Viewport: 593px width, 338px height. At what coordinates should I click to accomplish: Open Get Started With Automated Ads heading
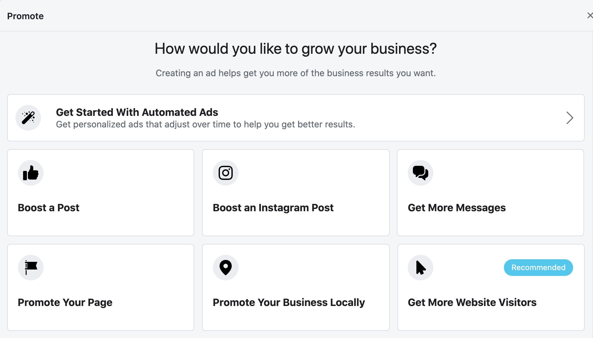click(137, 112)
